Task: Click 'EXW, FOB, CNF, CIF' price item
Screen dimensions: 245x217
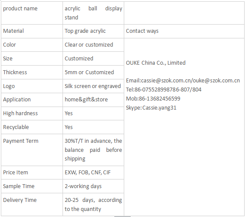Action: coord(88,173)
